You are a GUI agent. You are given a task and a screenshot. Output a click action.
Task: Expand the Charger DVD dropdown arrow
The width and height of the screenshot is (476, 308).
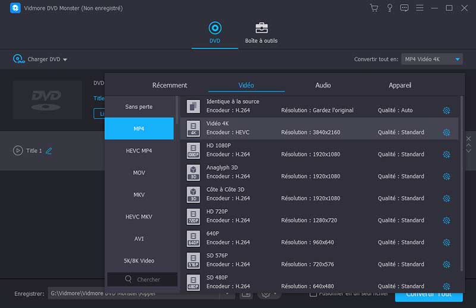point(65,60)
